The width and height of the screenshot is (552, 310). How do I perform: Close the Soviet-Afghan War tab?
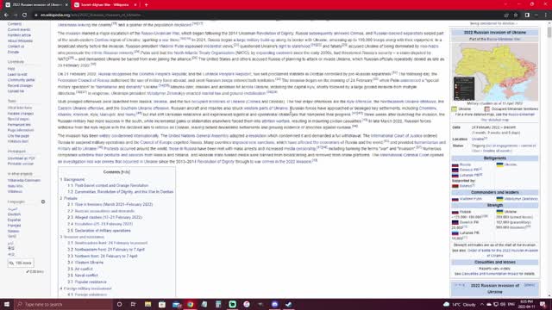pos(135,5)
